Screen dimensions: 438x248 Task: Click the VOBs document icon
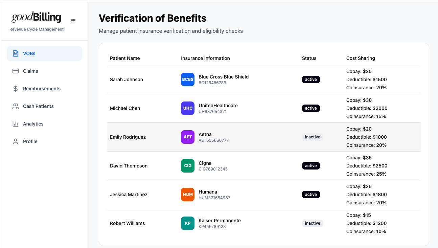click(16, 53)
